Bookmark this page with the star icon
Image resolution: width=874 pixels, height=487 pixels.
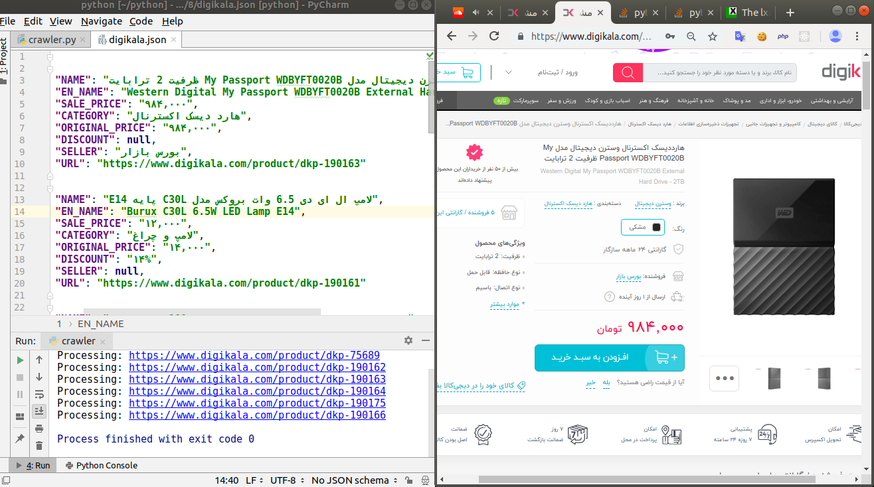[713, 36]
